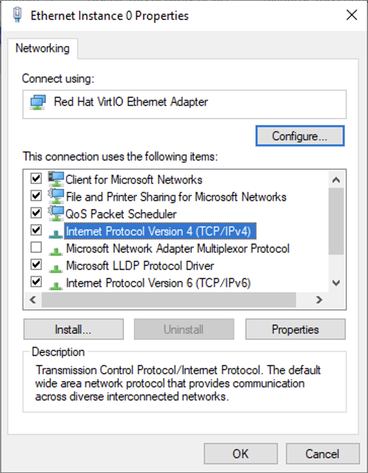The height and width of the screenshot is (473, 368).
Task: Click the Install button
Action: click(73, 329)
